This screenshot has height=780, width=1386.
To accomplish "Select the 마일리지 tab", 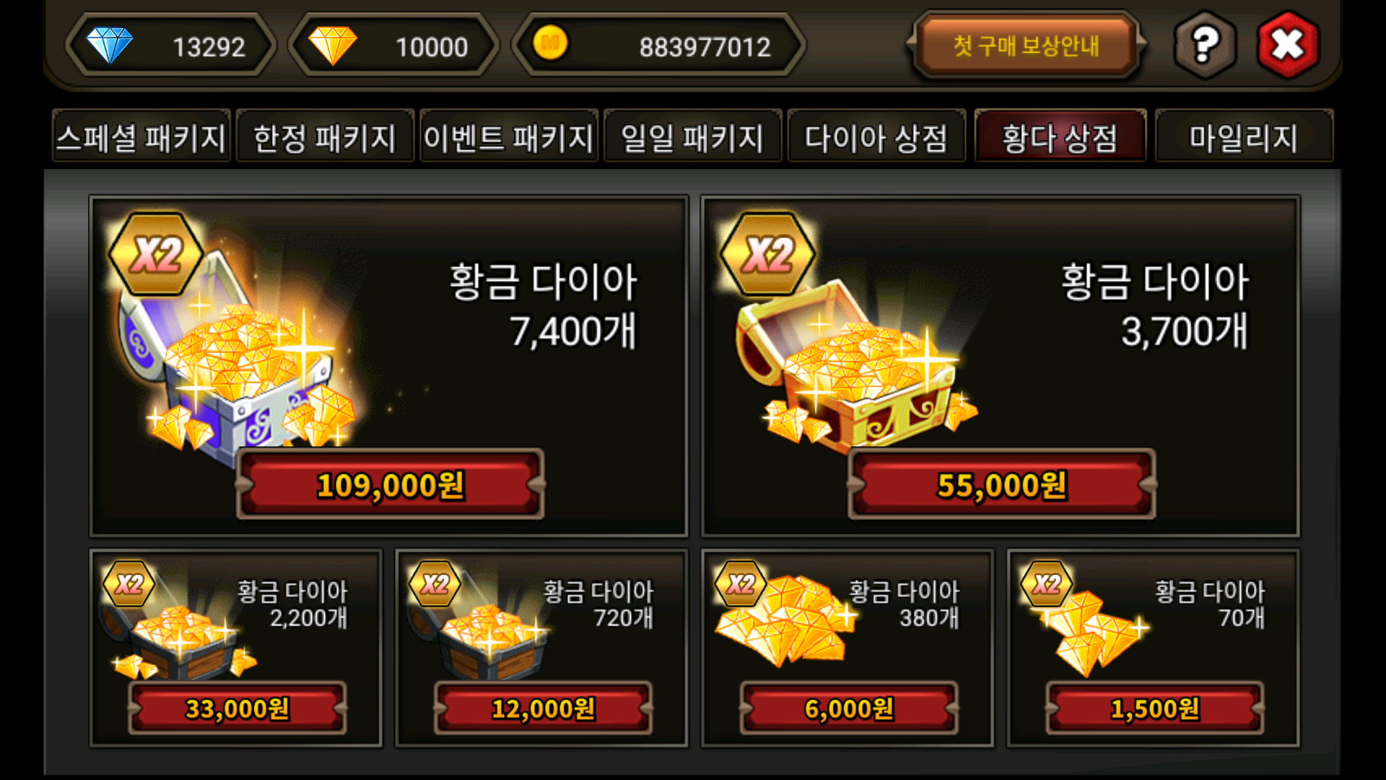I will coord(1244,137).
